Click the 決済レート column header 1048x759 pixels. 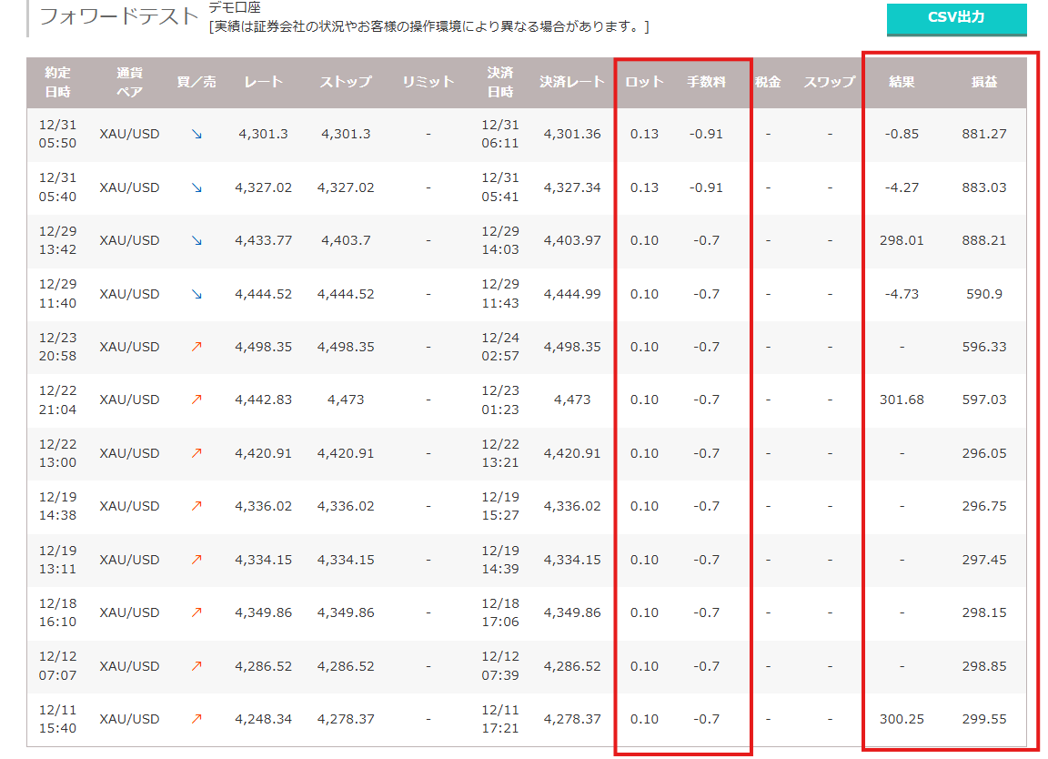[x=572, y=82]
